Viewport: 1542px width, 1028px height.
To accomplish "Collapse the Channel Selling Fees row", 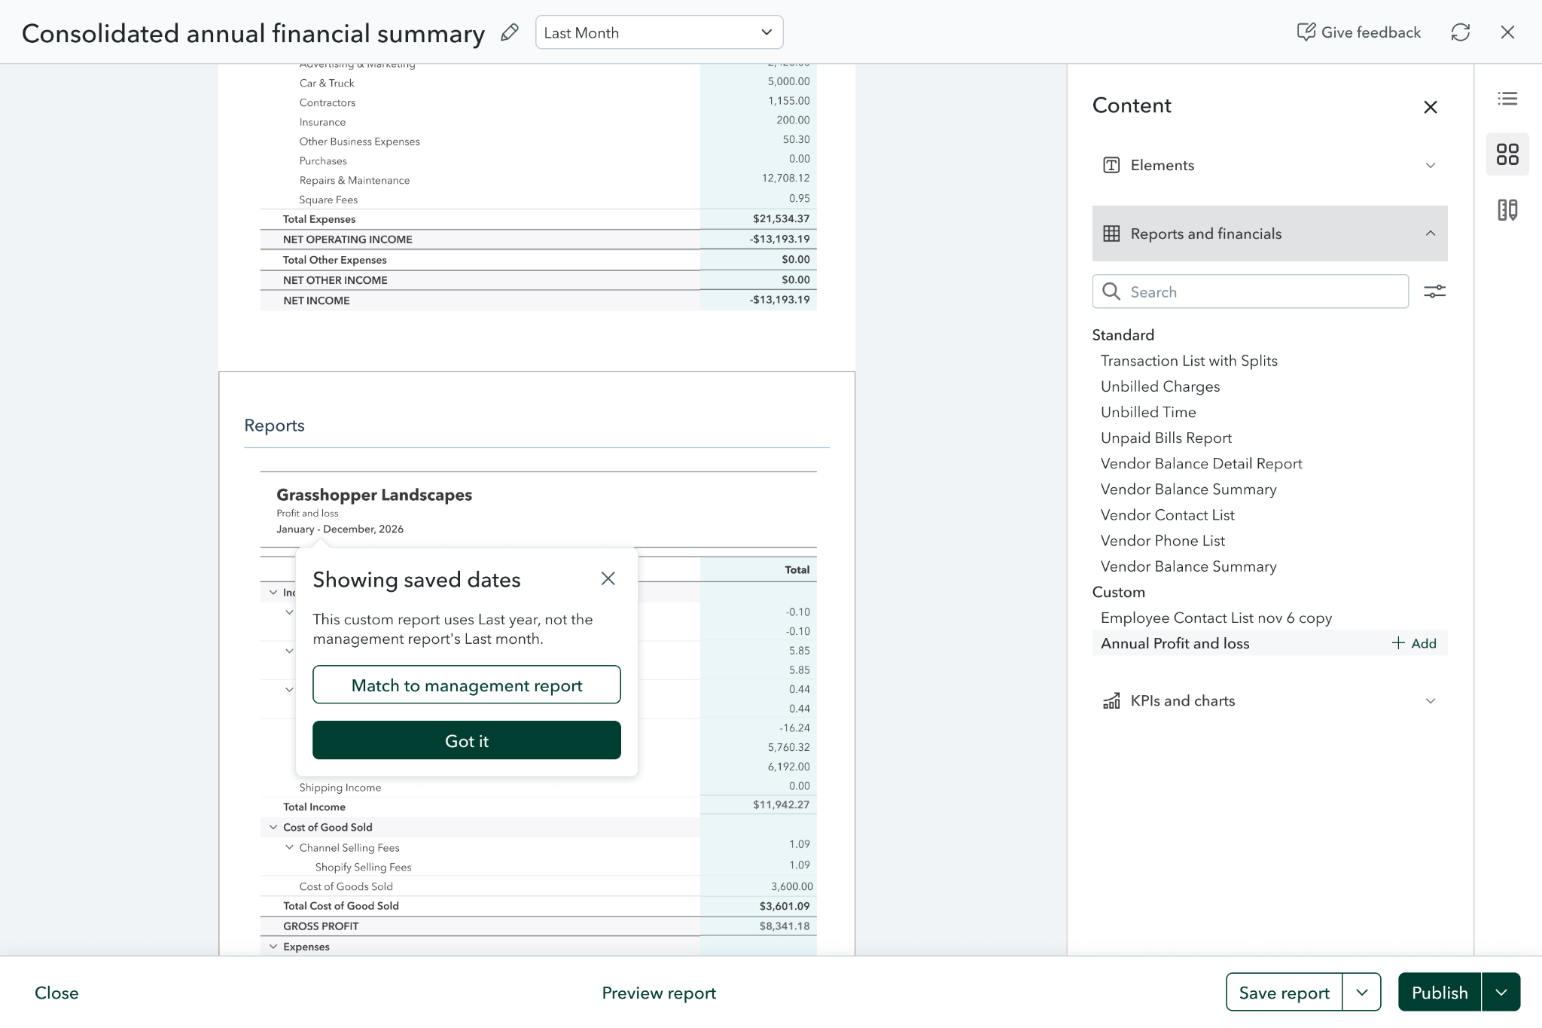I will pyautogui.click(x=289, y=847).
